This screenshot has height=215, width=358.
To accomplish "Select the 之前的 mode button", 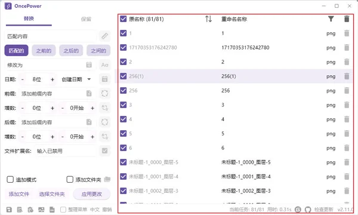I will click(44, 51).
